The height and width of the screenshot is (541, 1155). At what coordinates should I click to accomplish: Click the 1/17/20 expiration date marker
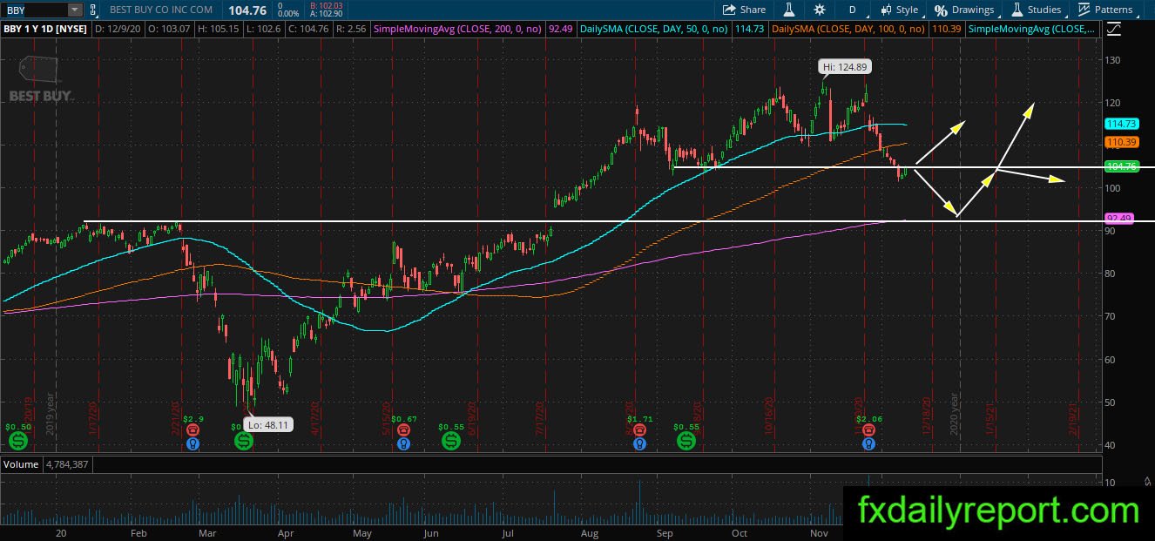tap(93, 420)
